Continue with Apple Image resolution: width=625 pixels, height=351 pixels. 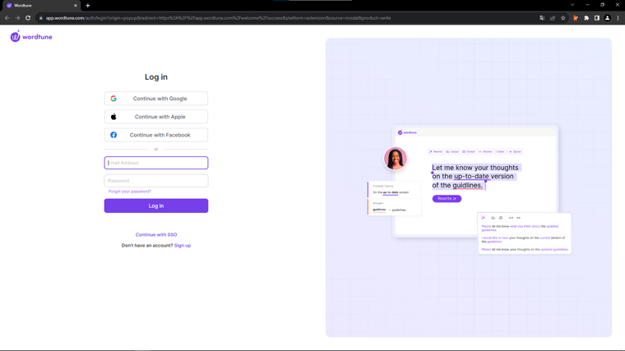(x=156, y=117)
